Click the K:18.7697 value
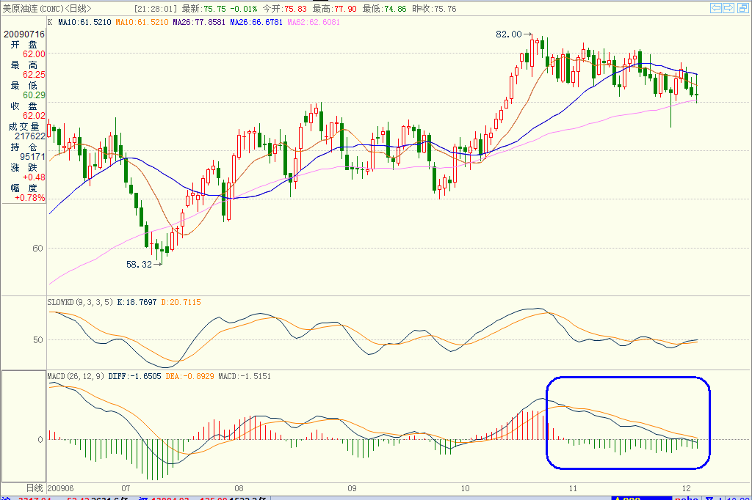752x500 pixels. (137, 302)
